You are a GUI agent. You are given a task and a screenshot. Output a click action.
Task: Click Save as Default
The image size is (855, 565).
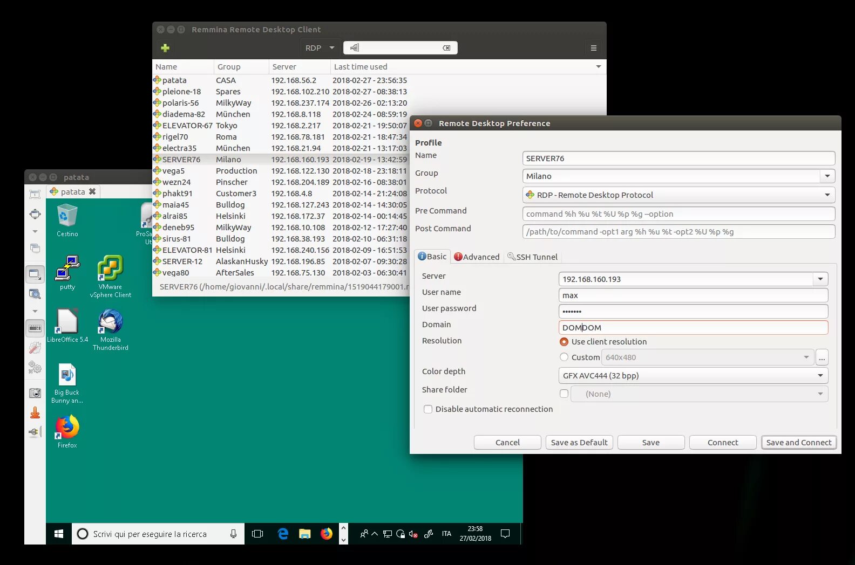click(579, 443)
